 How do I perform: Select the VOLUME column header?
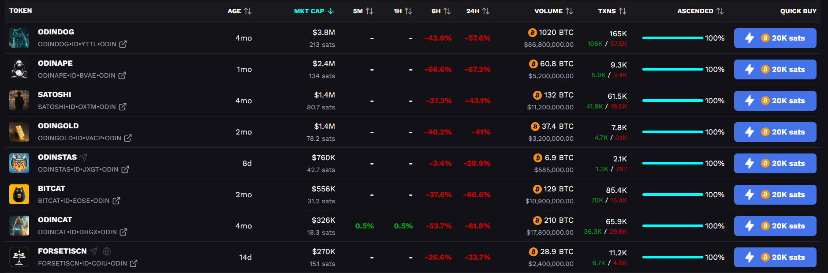(x=548, y=11)
